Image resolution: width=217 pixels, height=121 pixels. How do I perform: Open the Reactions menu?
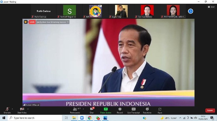tap(147, 111)
